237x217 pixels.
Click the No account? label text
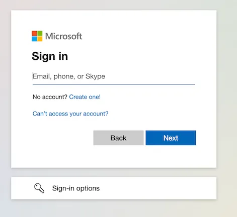[x=50, y=97]
